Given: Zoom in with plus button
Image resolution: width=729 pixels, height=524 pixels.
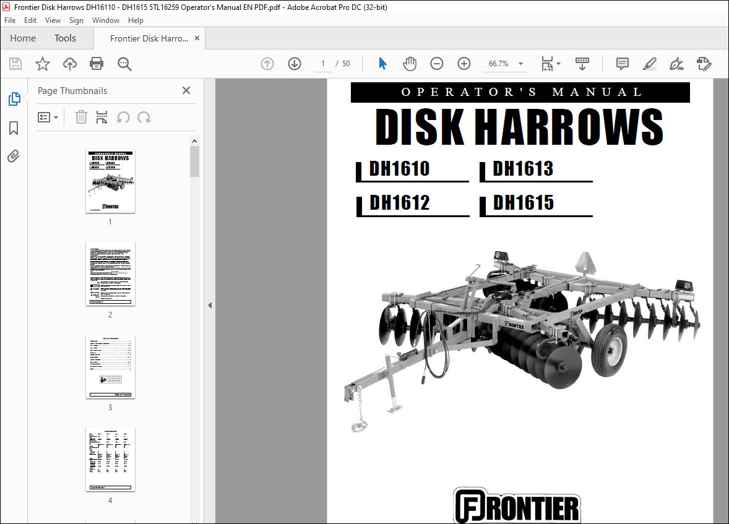Looking at the screenshot, I should (464, 64).
